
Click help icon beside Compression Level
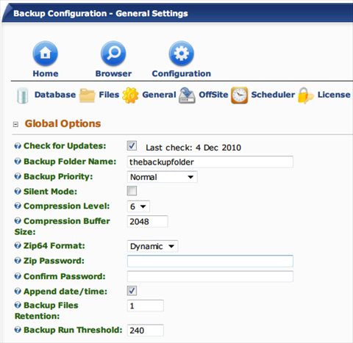tap(18, 206)
